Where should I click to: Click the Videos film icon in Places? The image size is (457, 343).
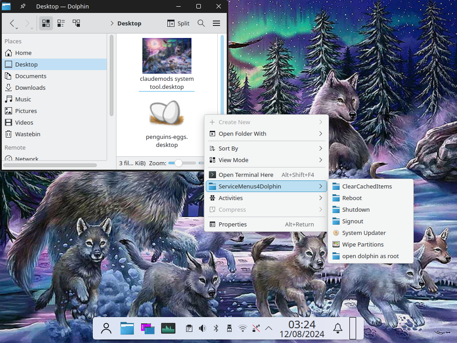8,122
